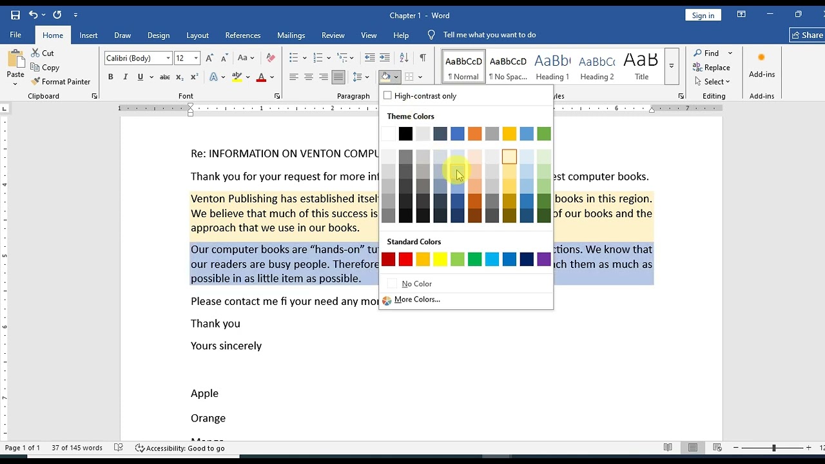825x464 pixels.
Task: Sort the selected paragraphs
Action: pyautogui.click(x=404, y=58)
